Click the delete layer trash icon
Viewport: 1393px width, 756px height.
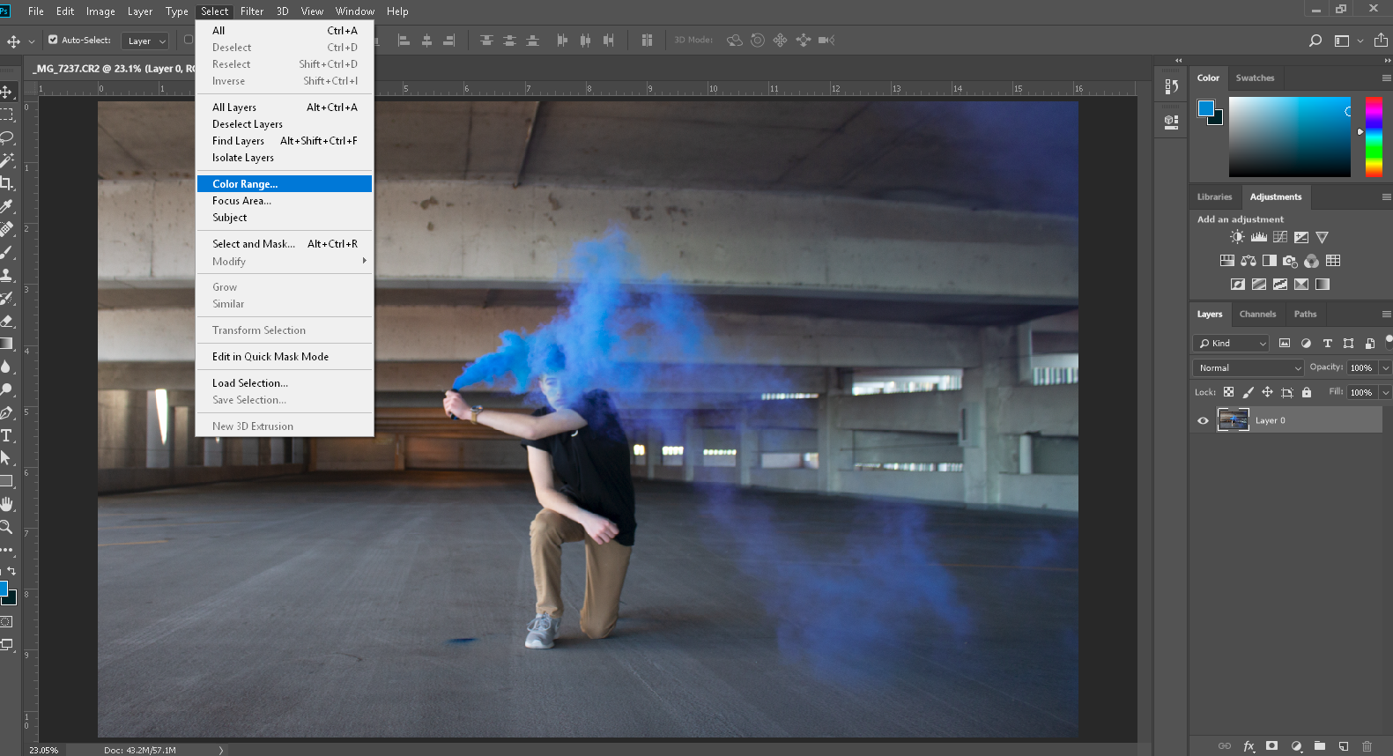[1367, 745]
